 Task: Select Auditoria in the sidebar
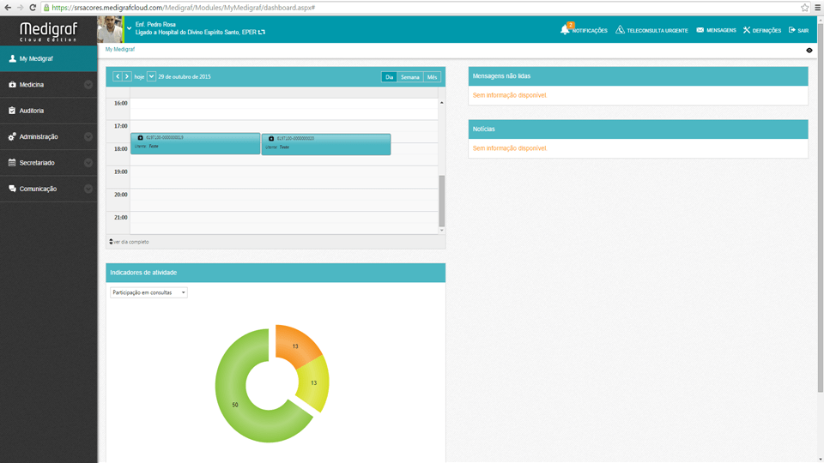pyautogui.click(x=32, y=111)
